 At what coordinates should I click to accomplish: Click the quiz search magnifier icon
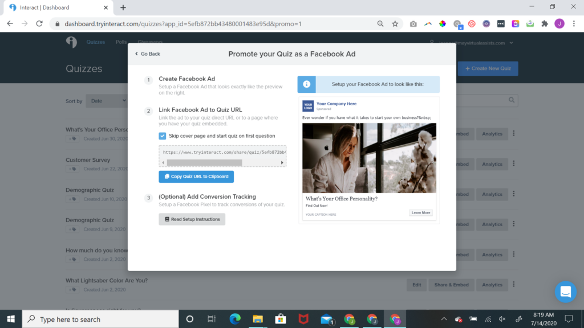pos(512,100)
